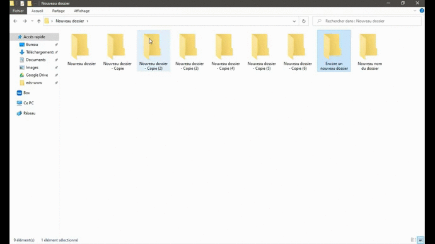Open the Affichage ribbon tab
This screenshot has height=244, width=435.
pos(81,11)
